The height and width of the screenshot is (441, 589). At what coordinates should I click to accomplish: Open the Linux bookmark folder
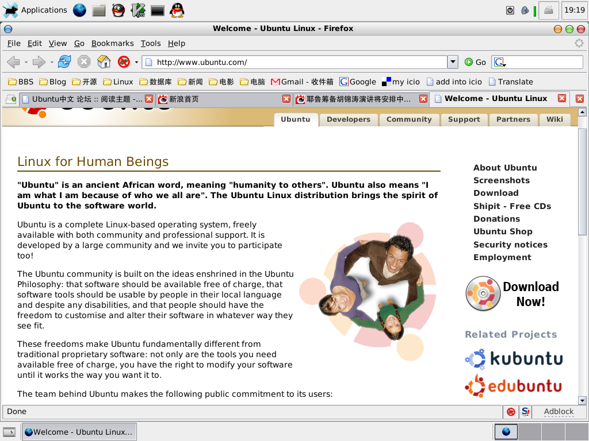pyautogui.click(x=118, y=82)
